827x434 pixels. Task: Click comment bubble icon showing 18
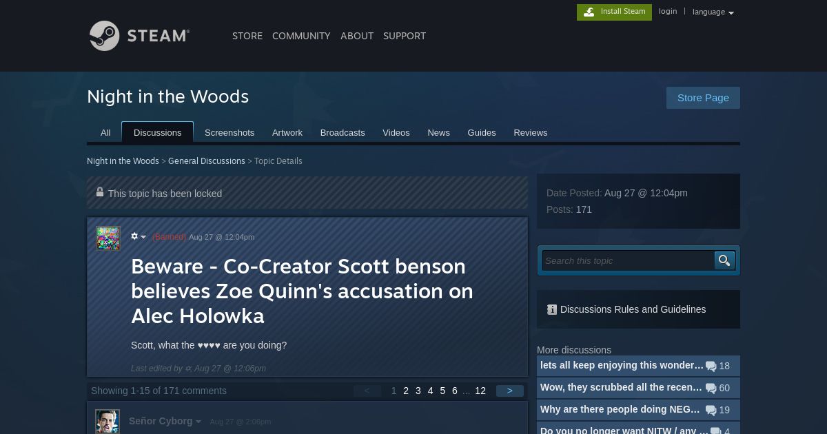(711, 366)
